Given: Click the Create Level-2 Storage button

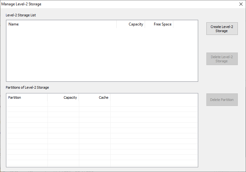Looking at the screenshot, I should [x=222, y=29].
